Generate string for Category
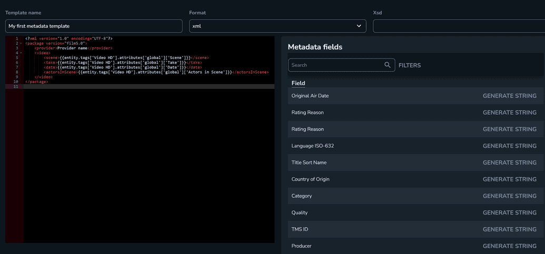 [x=510, y=196]
